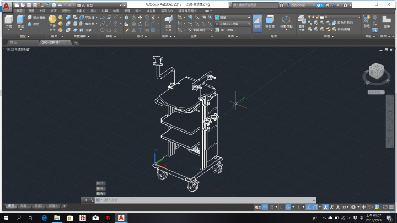Image resolution: width=397 pixels, height=223 pixels.
Task: Toggle clean screen icon in the status bar
Action: click(x=385, y=207)
